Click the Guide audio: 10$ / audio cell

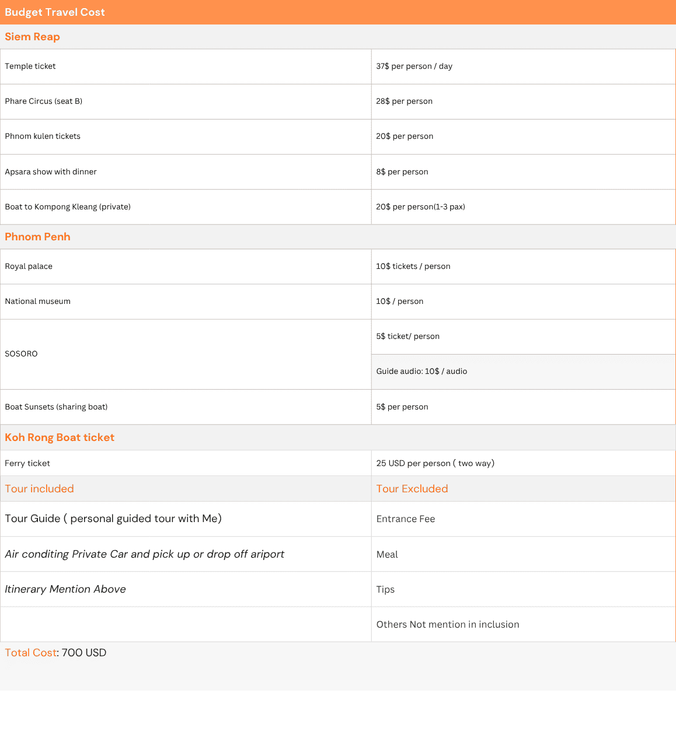tap(421, 372)
